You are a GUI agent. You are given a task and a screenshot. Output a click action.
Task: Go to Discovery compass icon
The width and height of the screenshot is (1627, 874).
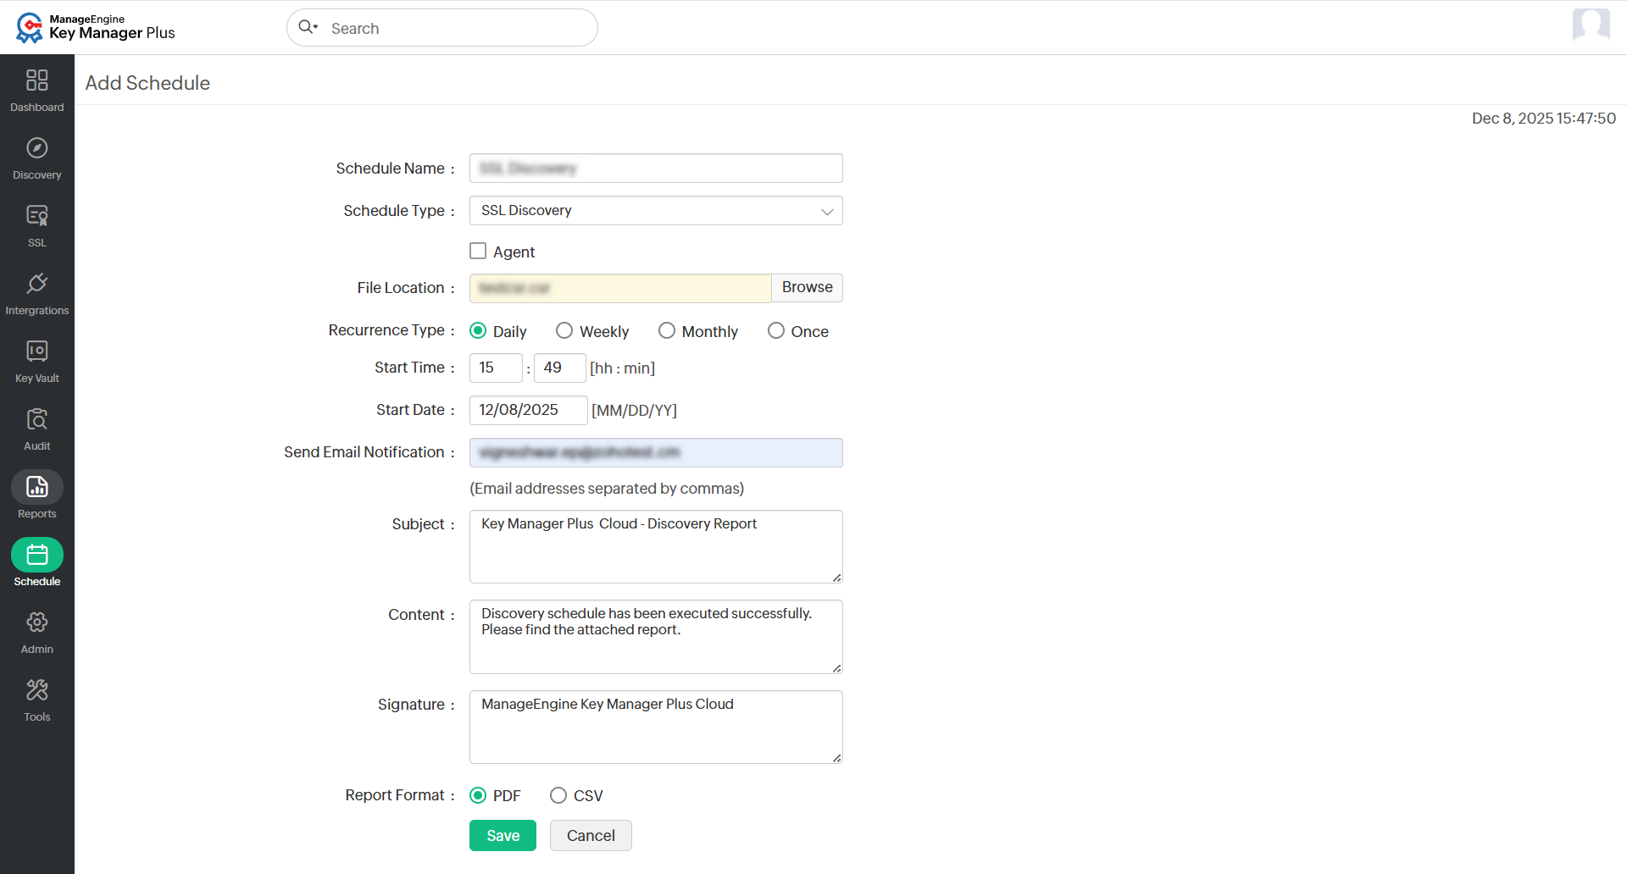[37, 148]
